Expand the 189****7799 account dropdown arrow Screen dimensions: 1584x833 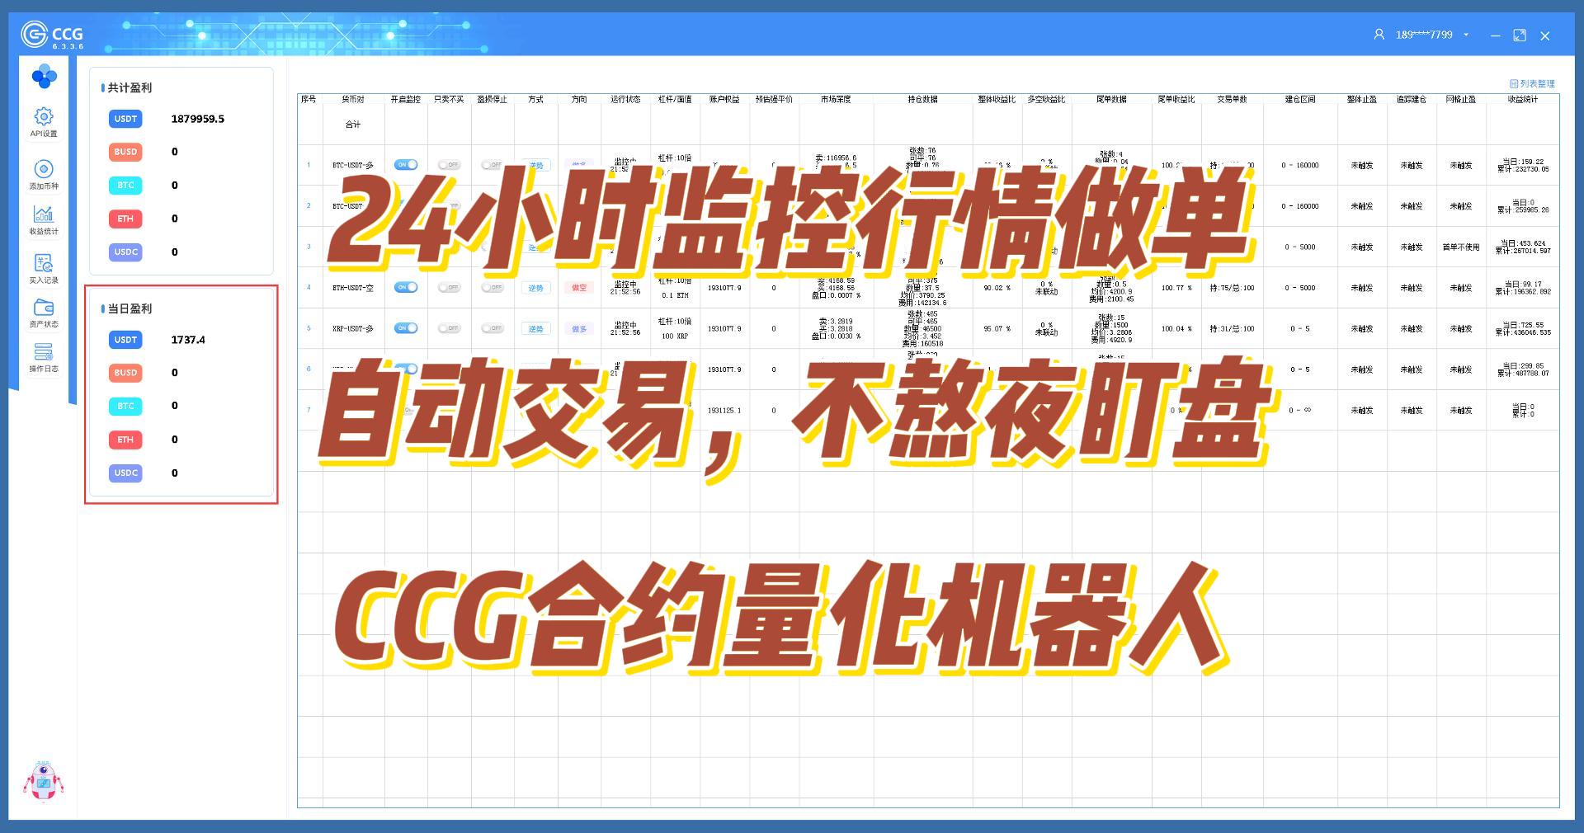click(x=1466, y=35)
